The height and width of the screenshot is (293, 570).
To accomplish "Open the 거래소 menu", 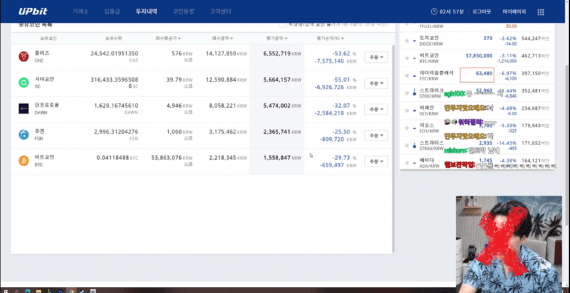I will click(80, 11).
